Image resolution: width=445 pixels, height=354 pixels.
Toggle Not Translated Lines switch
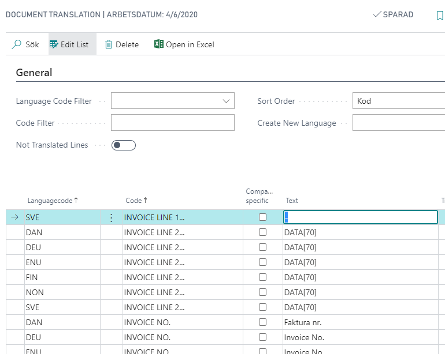click(x=124, y=145)
